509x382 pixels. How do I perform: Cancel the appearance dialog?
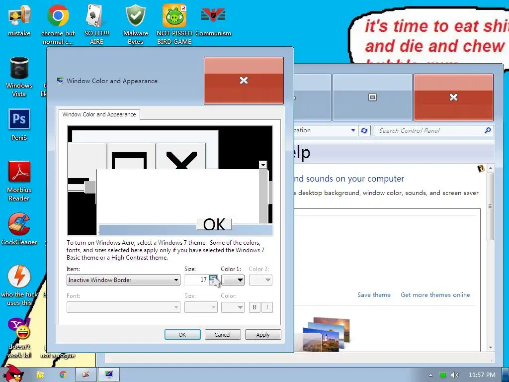coord(223,335)
